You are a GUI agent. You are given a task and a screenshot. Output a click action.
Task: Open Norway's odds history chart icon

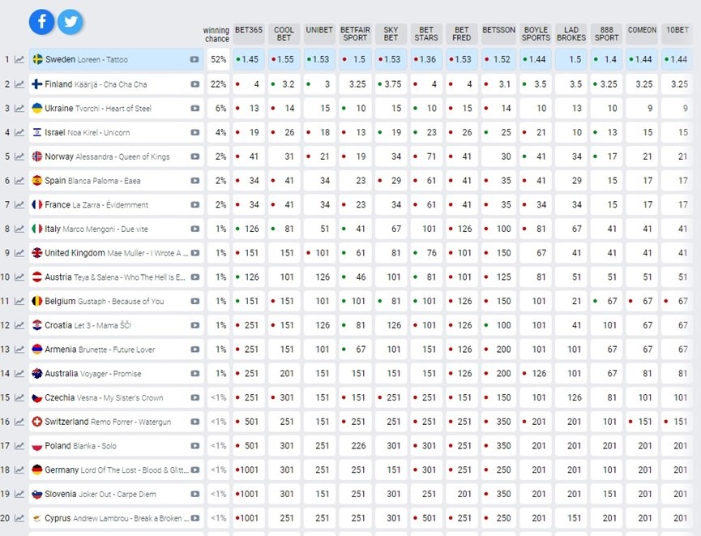pos(19,157)
